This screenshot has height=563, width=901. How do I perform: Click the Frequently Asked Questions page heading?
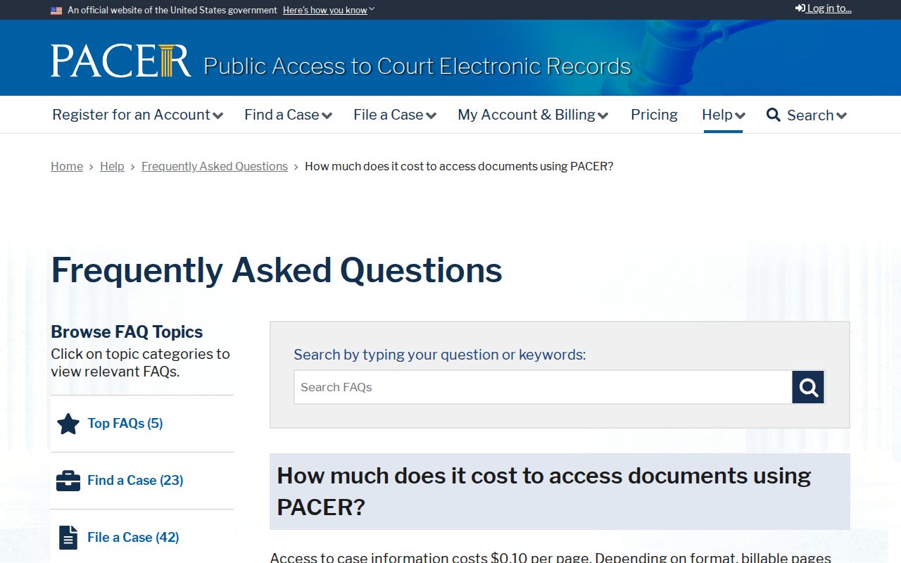[x=277, y=270]
